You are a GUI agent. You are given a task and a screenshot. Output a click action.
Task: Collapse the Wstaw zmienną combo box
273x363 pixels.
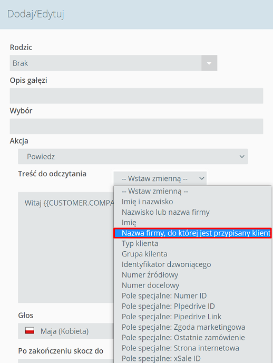point(160,178)
